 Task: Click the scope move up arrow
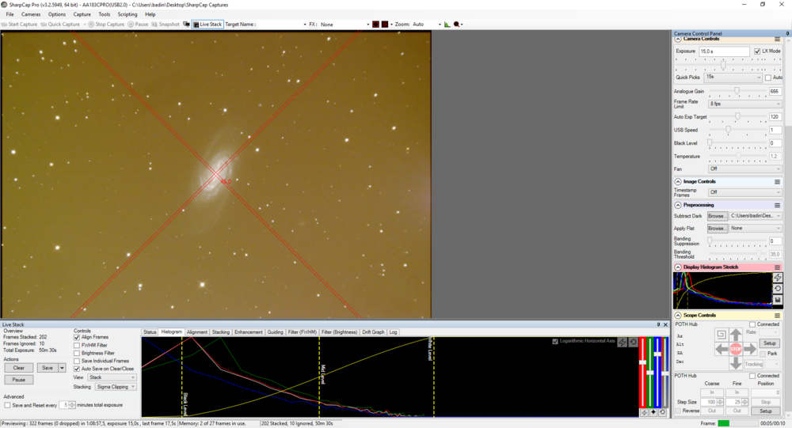coord(736,335)
